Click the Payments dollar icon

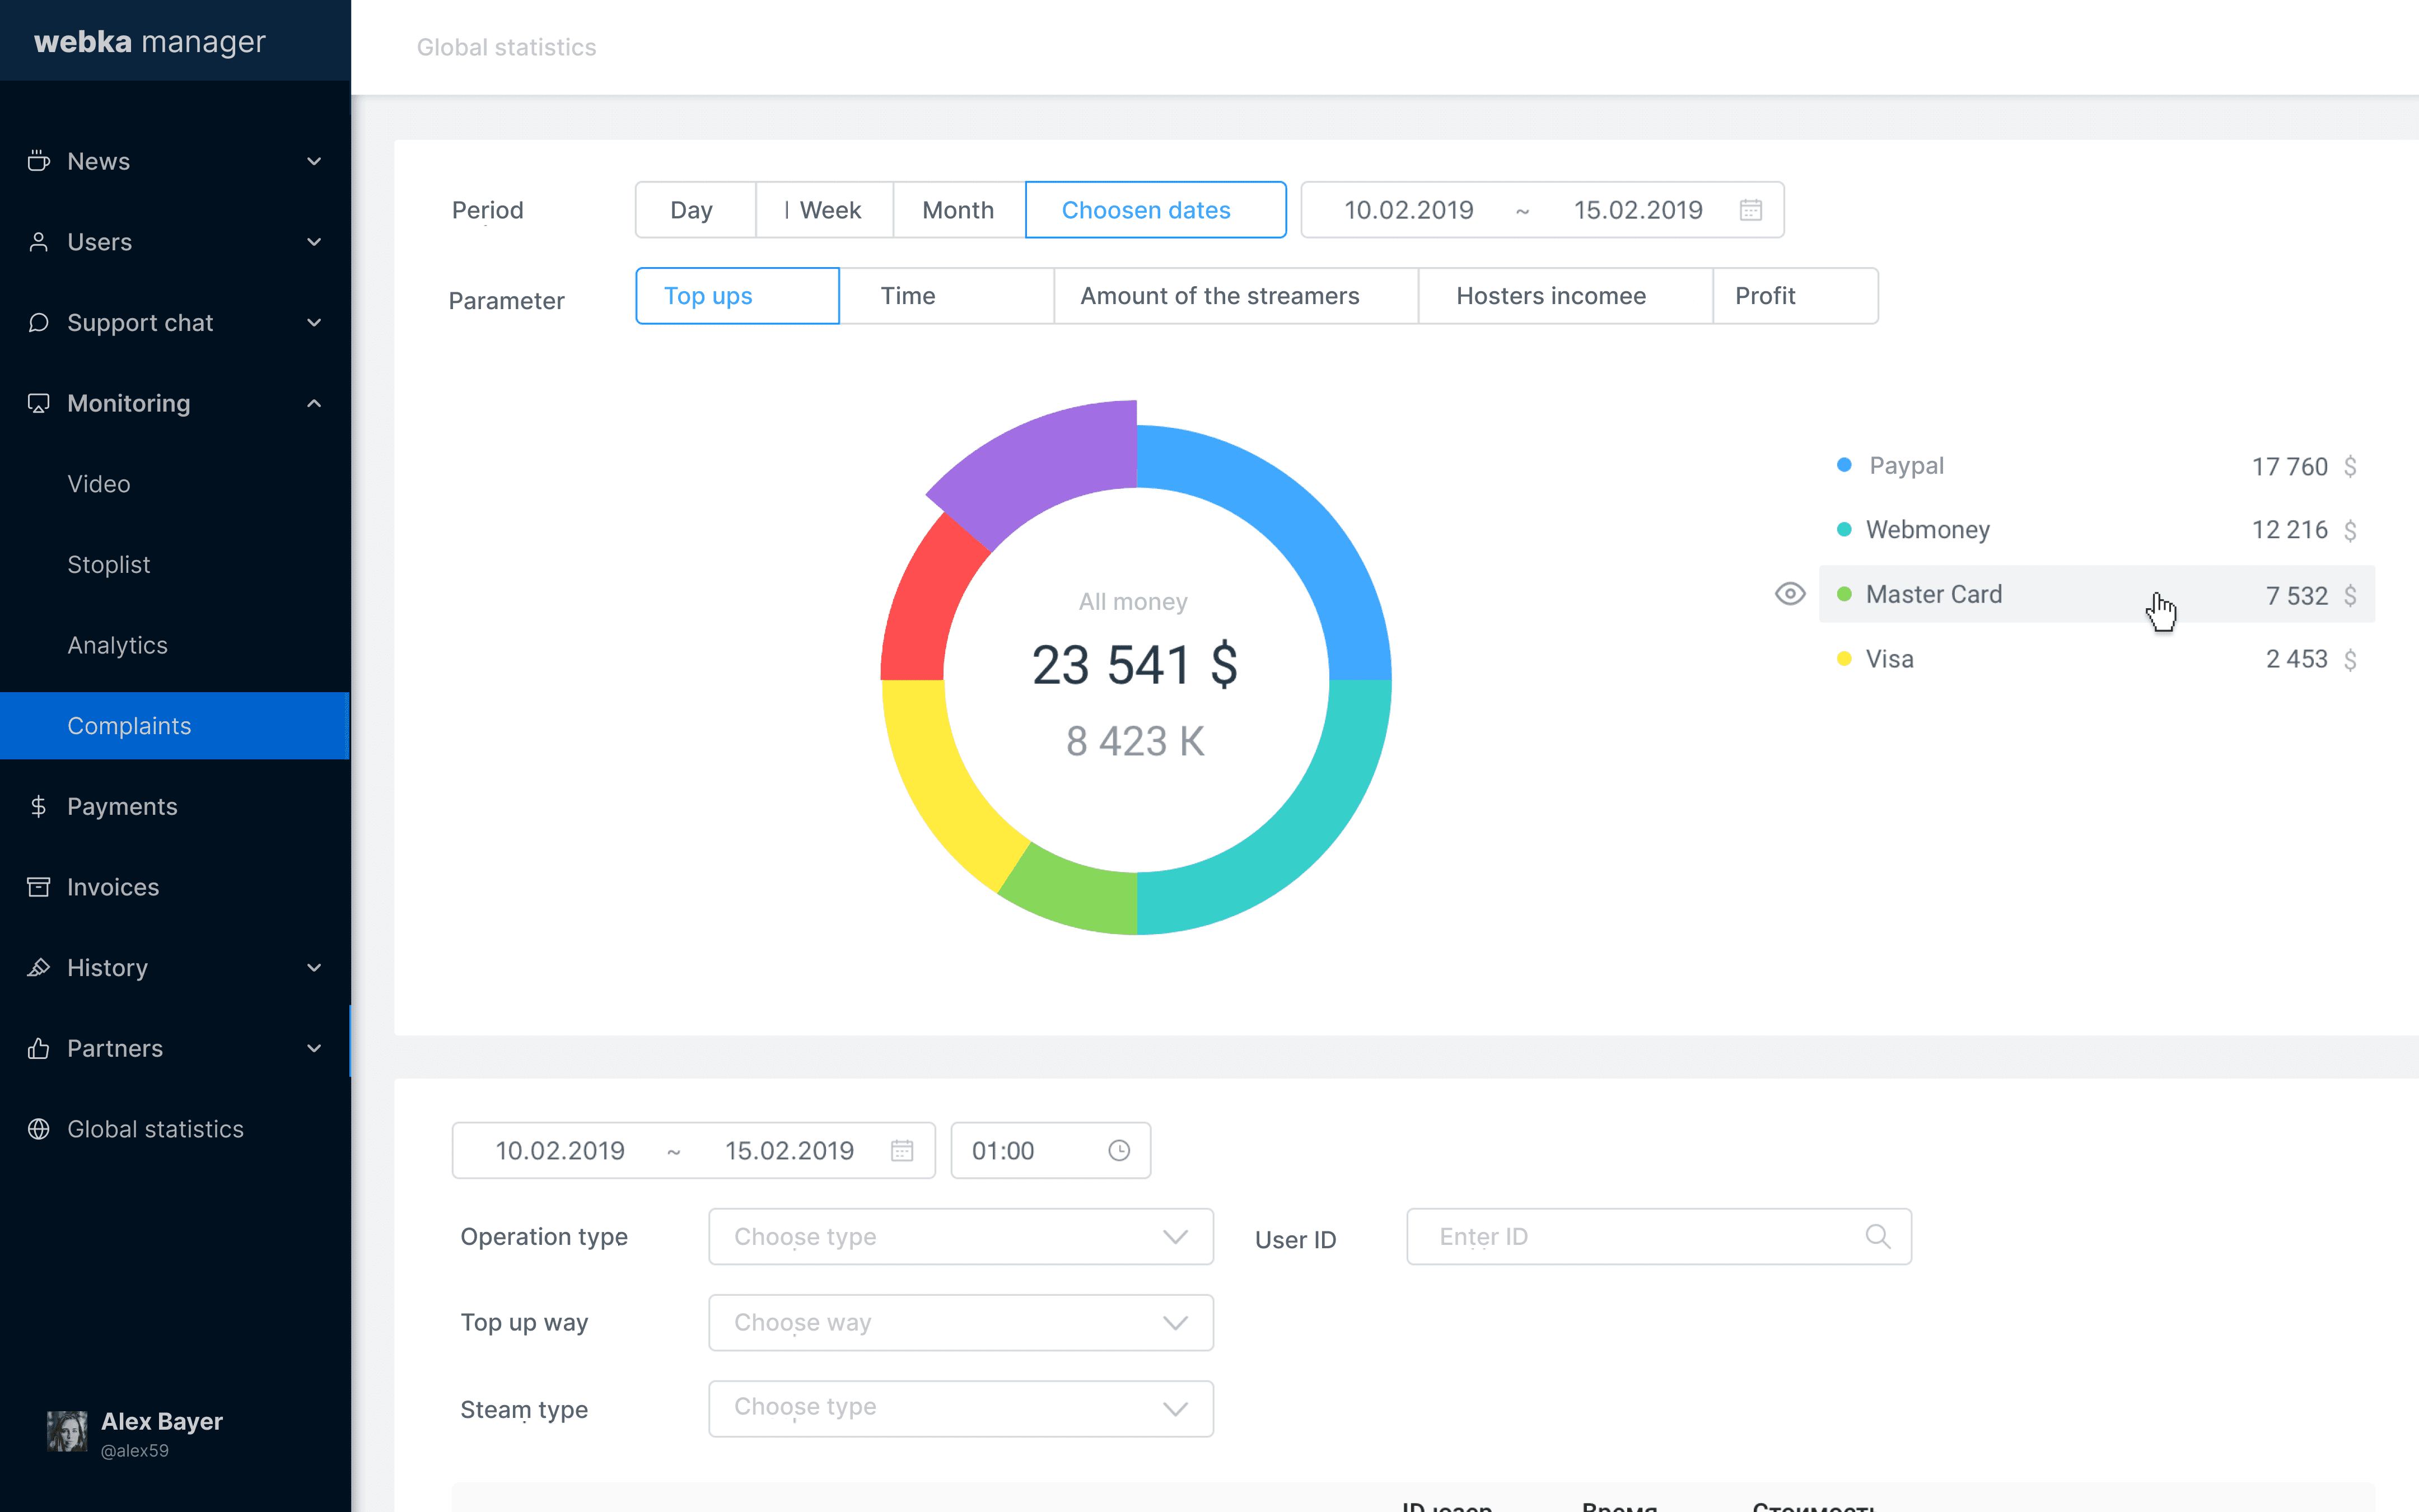[x=38, y=806]
